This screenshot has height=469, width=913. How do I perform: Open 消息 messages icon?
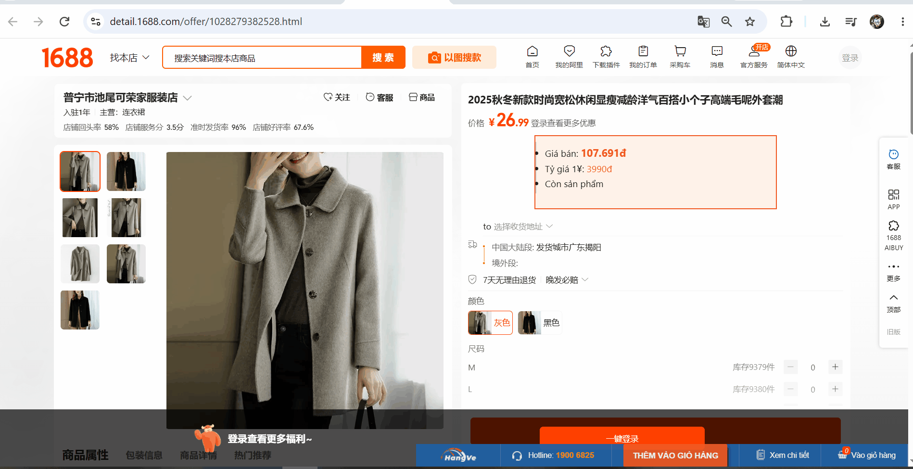point(717,57)
